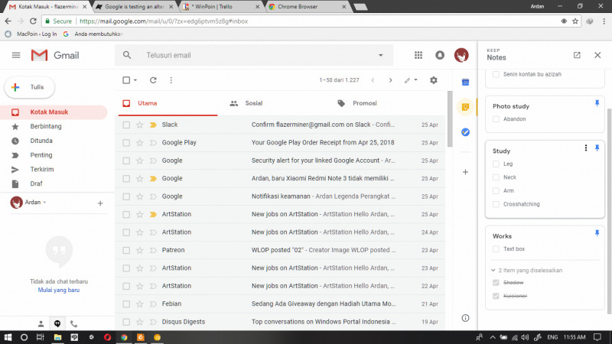Open the Tasks side panel icon

click(x=465, y=132)
